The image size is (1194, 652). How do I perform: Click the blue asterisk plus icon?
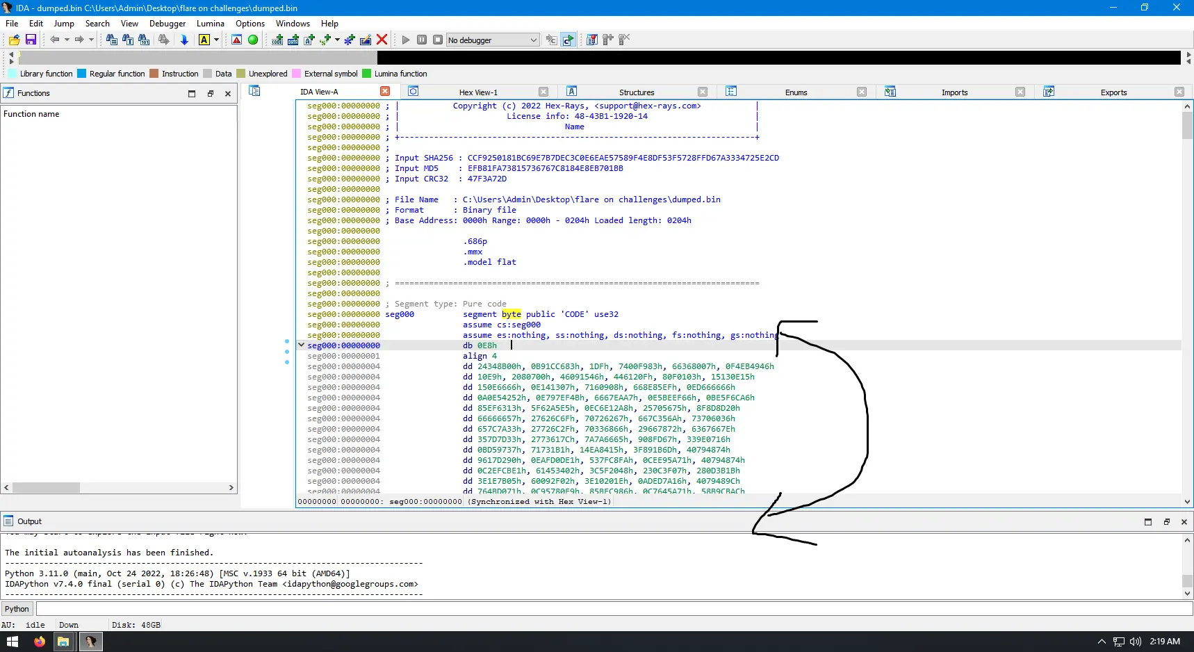click(x=350, y=40)
